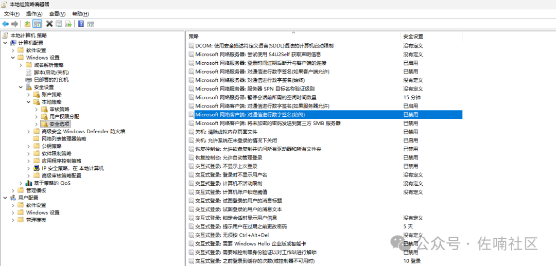Screen dimensions: 556x266
Task: Click the 脚本(启动/关机) script icon
Action: point(29,72)
